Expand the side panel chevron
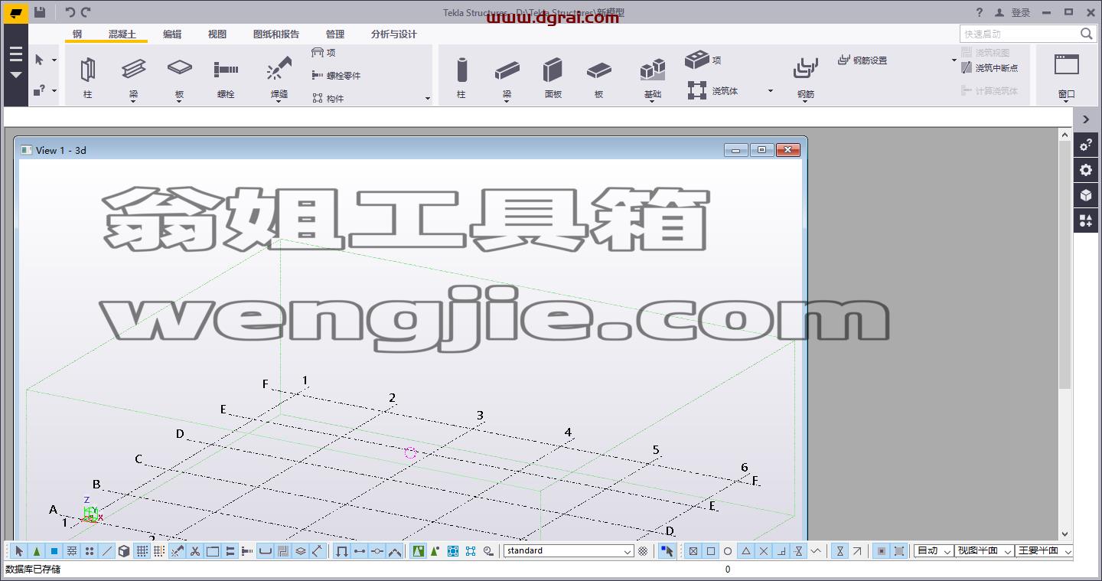1102x581 pixels. [x=1085, y=119]
